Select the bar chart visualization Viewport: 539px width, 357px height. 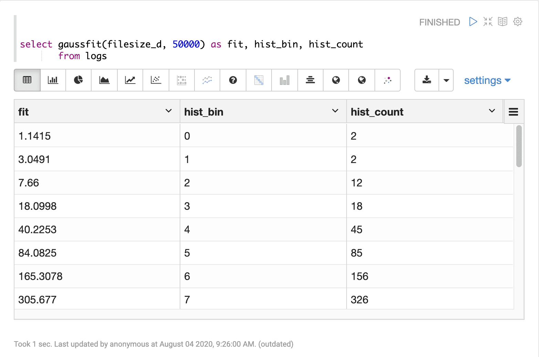(x=53, y=80)
